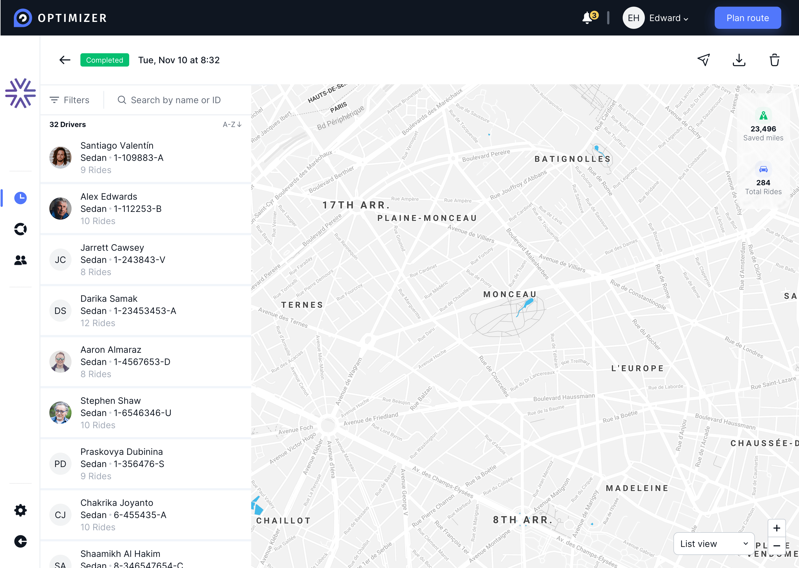The width and height of the screenshot is (799, 568).
Task: Delete route with trash icon
Action: [x=774, y=60]
